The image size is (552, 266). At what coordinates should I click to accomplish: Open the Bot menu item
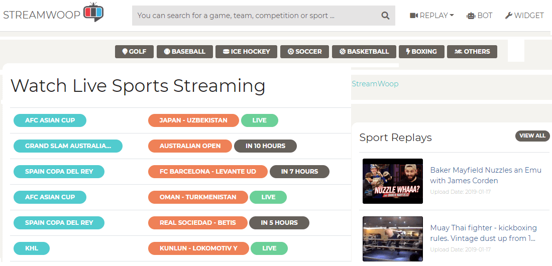point(480,16)
